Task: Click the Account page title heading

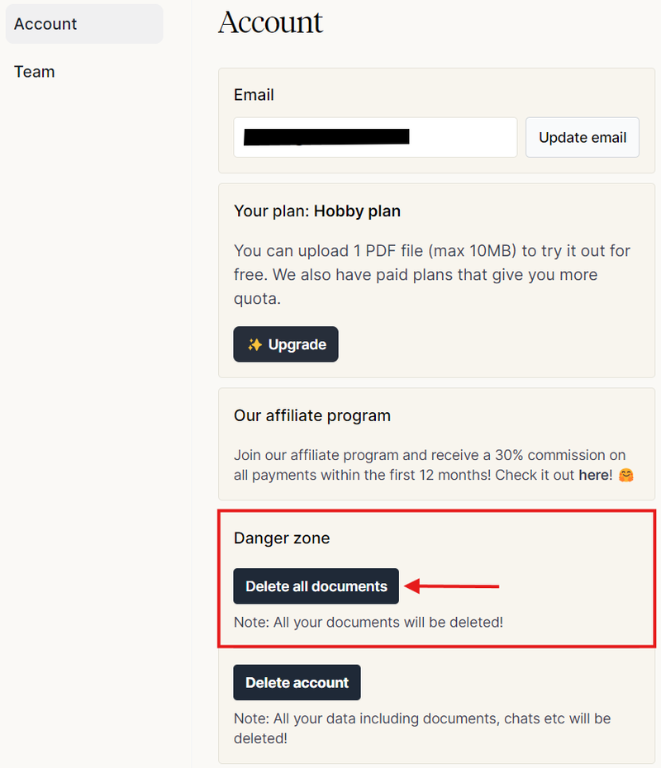Action: (270, 23)
